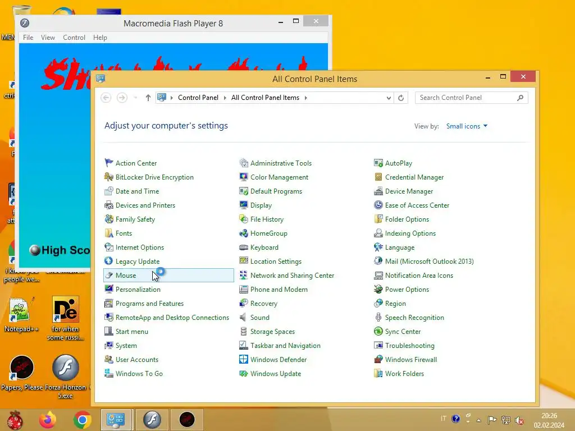Click the Device Manager icon
The height and width of the screenshot is (431, 575).
pos(378,191)
